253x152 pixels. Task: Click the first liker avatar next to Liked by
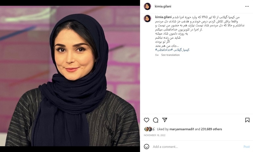click(146, 129)
